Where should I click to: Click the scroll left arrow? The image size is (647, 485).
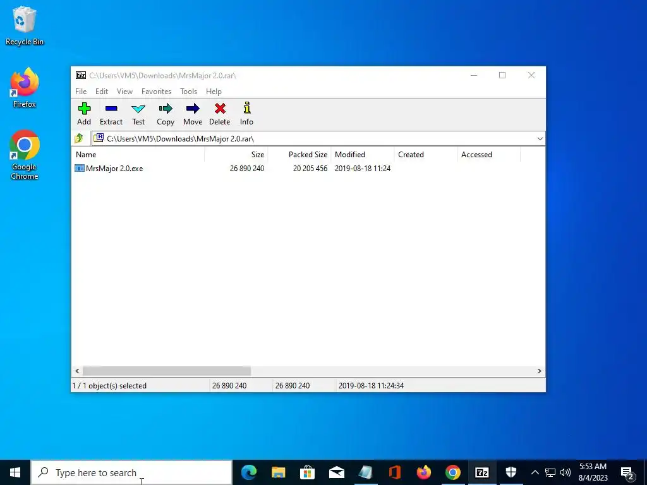tap(77, 371)
